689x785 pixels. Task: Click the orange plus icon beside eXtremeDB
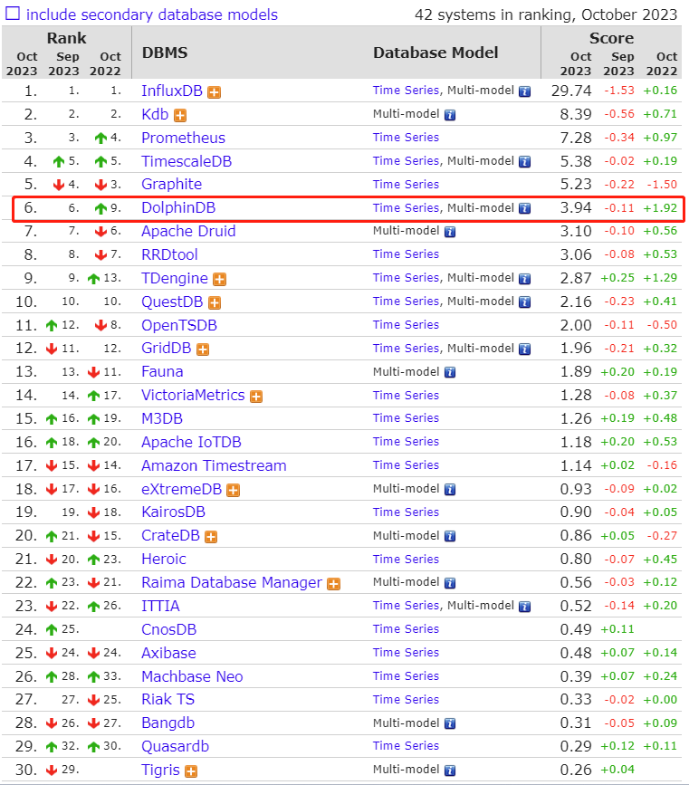click(x=234, y=490)
